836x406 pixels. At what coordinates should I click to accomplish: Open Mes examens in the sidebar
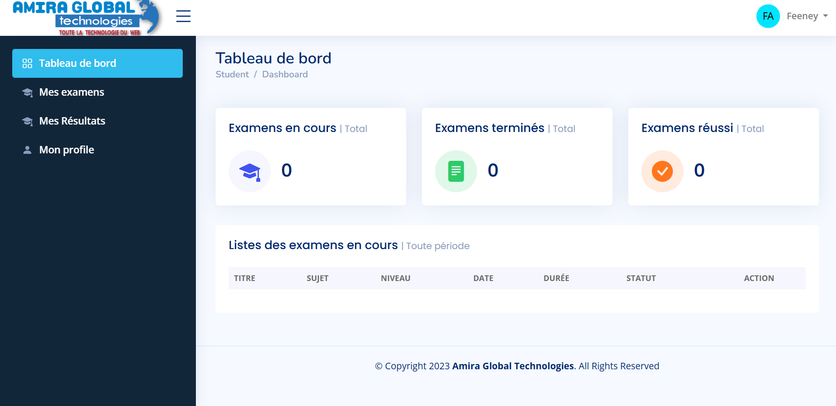[72, 92]
